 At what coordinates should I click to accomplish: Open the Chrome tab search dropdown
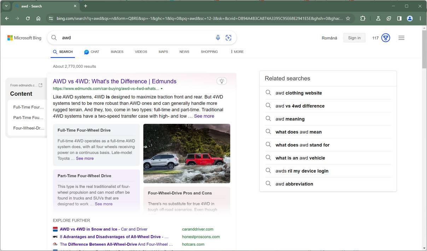6,6
